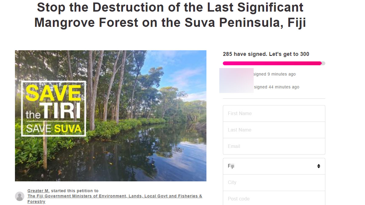Screen dimensions: 365x205
Task: Click the City text field
Action: pyautogui.click(x=274, y=182)
